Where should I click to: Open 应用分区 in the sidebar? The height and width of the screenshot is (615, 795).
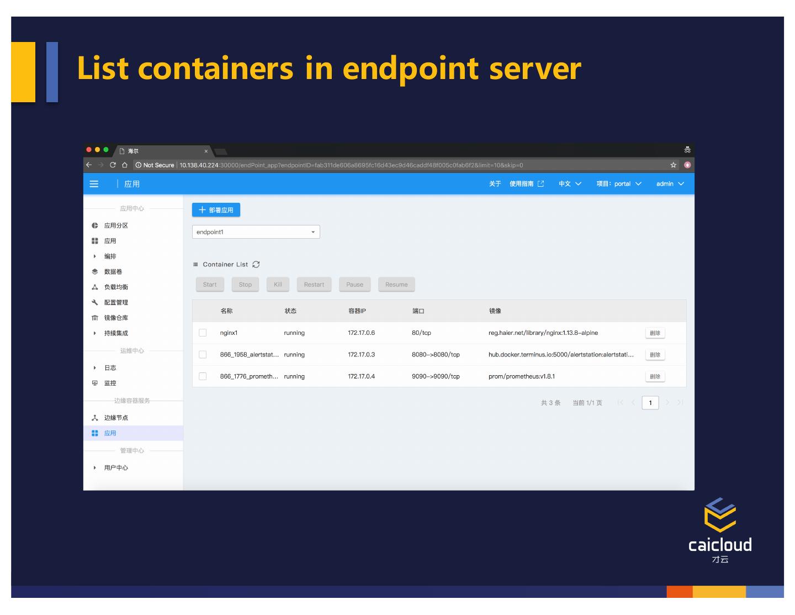pos(116,225)
